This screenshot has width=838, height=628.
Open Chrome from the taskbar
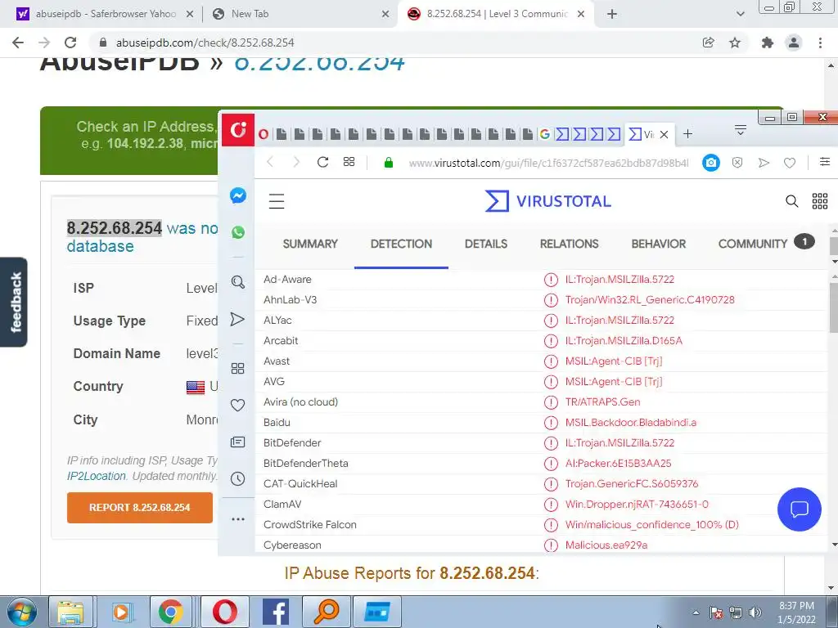pyautogui.click(x=170, y=612)
